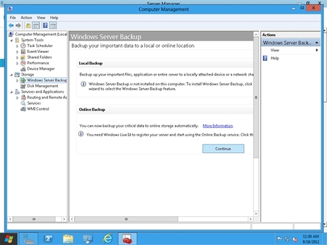Click the blue Help toolbar icon
The image size is (327, 245).
click(x=45, y=25)
